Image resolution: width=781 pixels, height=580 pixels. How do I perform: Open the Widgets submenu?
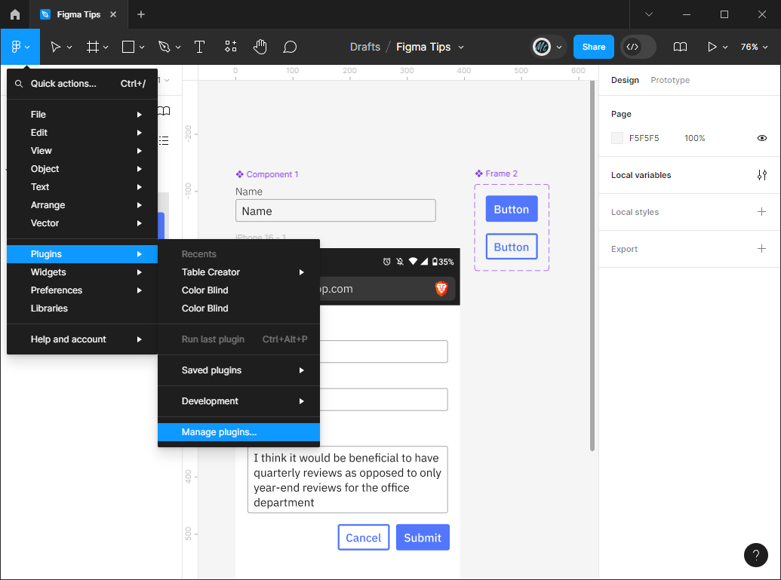[82, 272]
